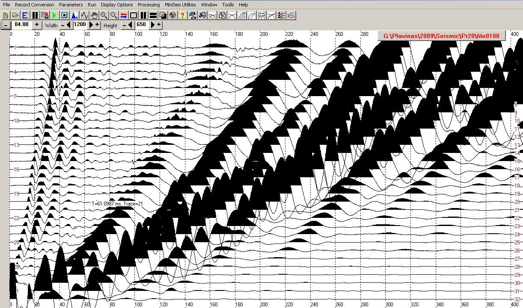Screen dimensions: 523x308
Task: Click the red-blue swap arrows icon
Action: [x=123, y=15]
